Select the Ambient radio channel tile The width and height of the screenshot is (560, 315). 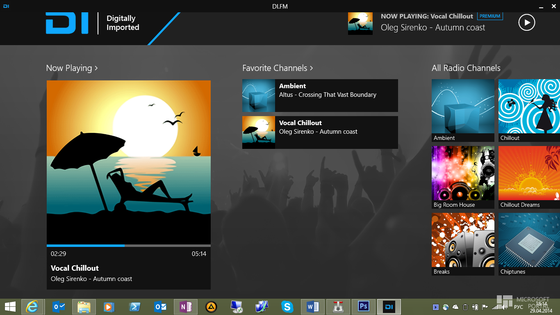[x=463, y=111]
